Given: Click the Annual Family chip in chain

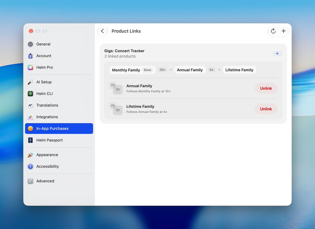Looking at the screenshot, I should pyautogui.click(x=190, y=70).
